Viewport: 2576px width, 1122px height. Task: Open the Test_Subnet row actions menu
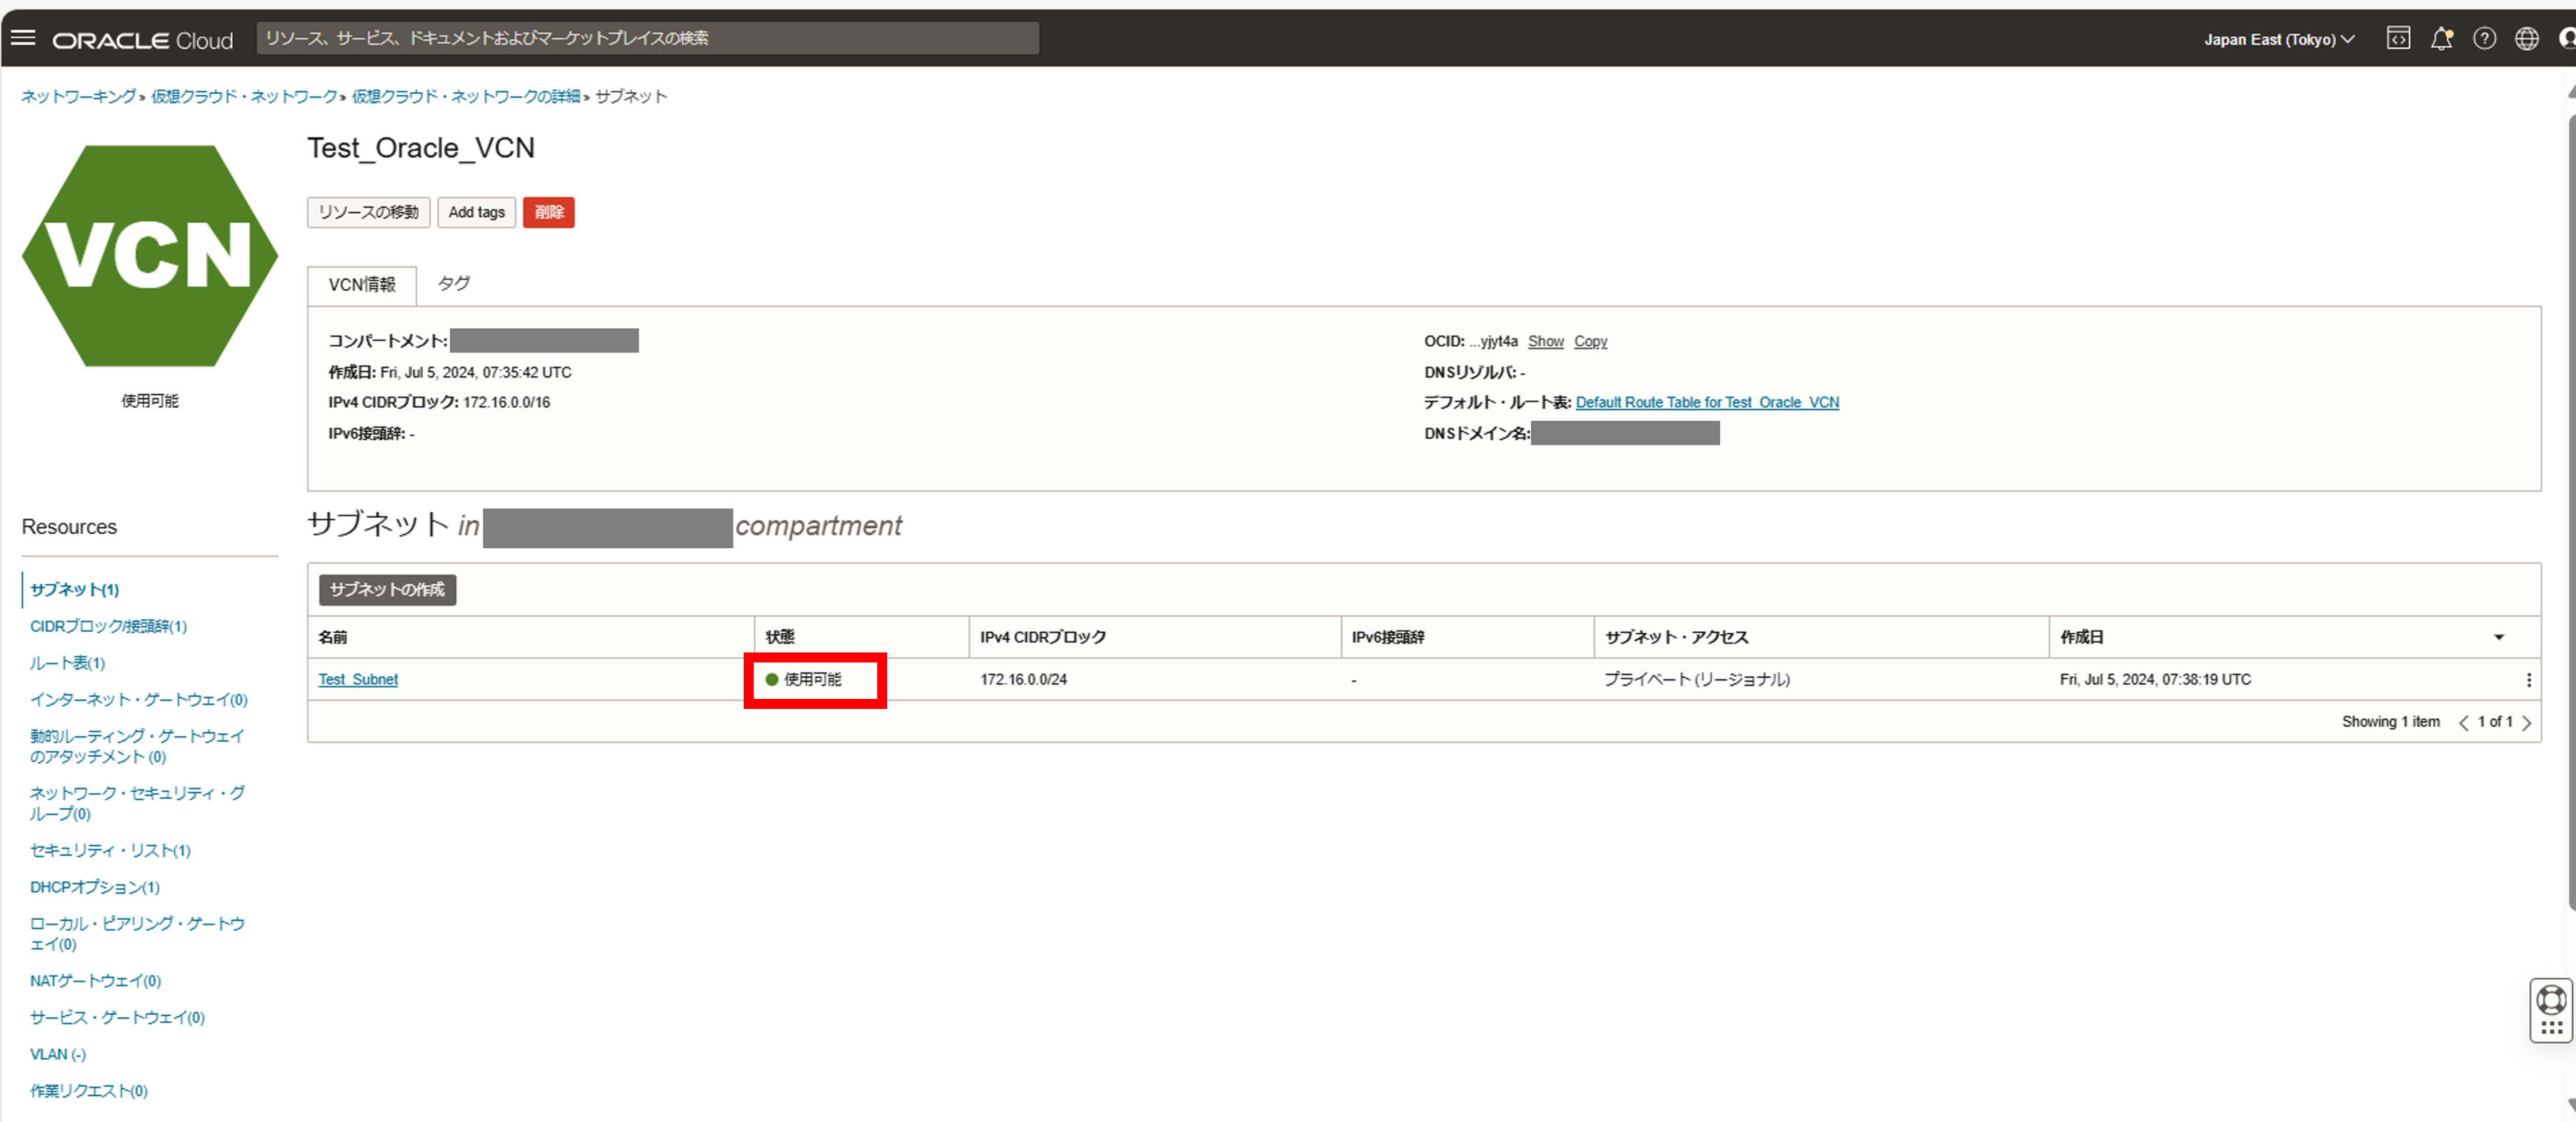[x=2529, y=680]
